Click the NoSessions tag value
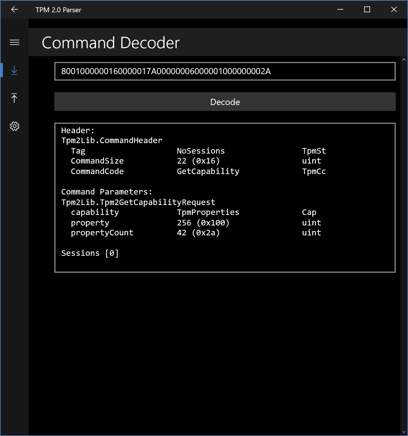 pos(201,151)
